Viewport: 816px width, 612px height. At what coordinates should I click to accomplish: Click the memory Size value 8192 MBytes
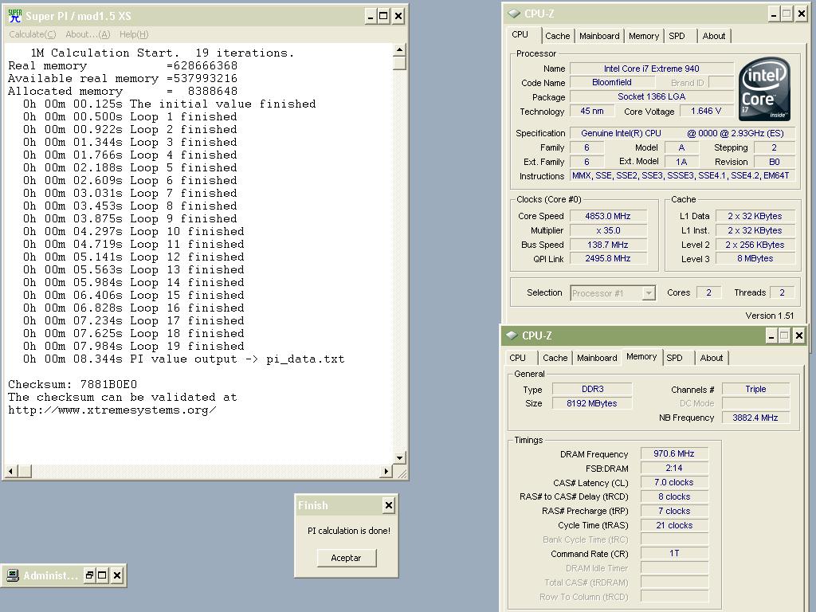592,403
